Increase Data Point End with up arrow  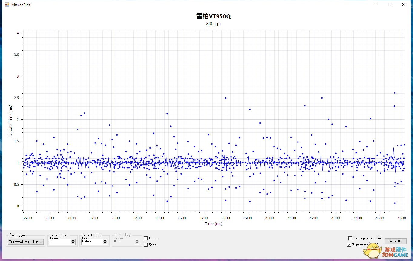pos(105,240)
